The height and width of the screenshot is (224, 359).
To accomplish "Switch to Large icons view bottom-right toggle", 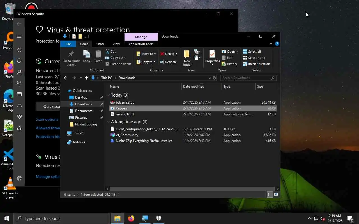I will (276, 195).
